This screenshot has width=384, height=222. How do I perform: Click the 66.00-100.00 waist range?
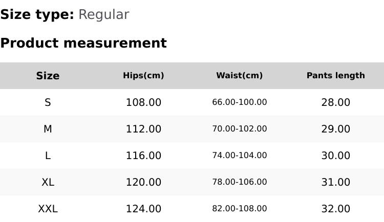[x=239, y=102]
